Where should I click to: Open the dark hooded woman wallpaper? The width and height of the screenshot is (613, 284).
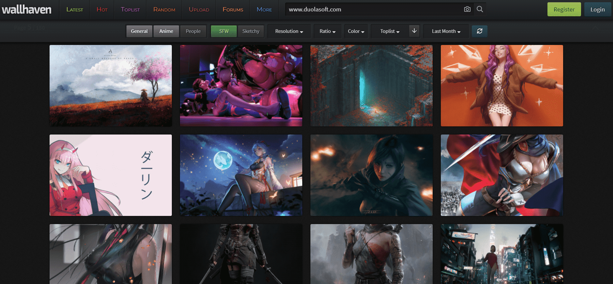click(371, 175)
